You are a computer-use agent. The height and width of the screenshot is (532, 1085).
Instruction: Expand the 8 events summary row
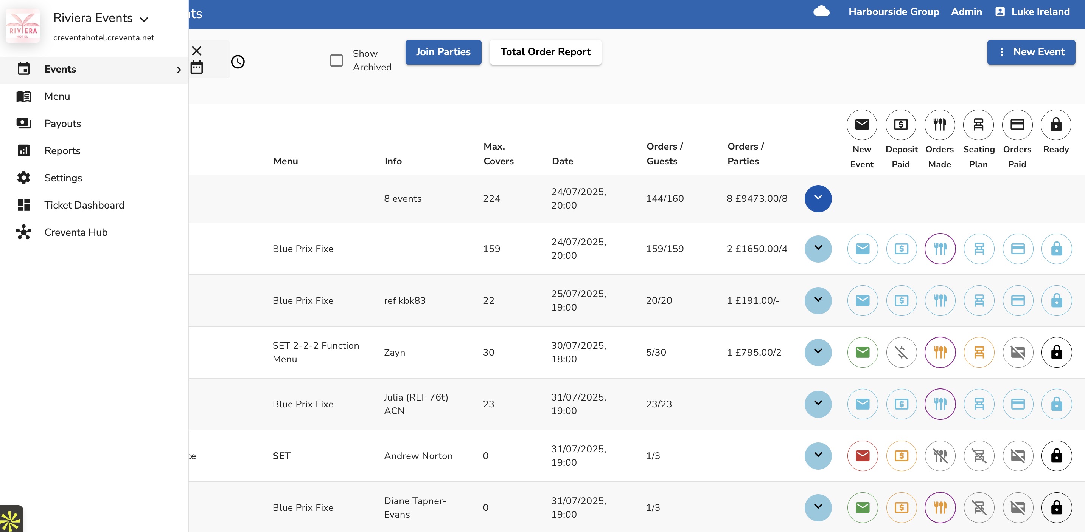click(818, 198)
